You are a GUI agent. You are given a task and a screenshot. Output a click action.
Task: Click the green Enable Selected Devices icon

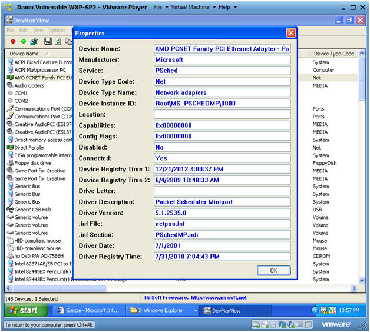click(x=24, y=41)
